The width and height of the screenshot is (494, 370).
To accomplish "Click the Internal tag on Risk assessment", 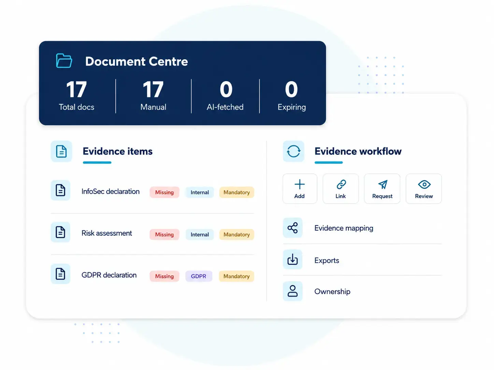I will [200, 234].
